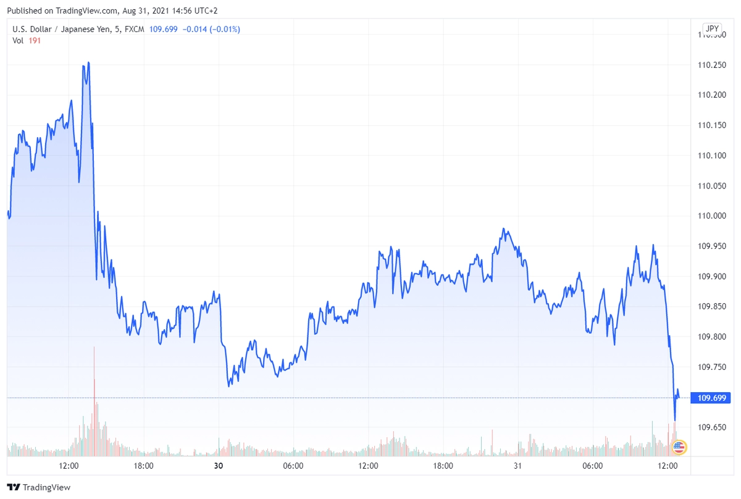The height and width of the screenshot is (499, 741).
Task: Click the 110.250 price axis label
Action: (712, 65)
